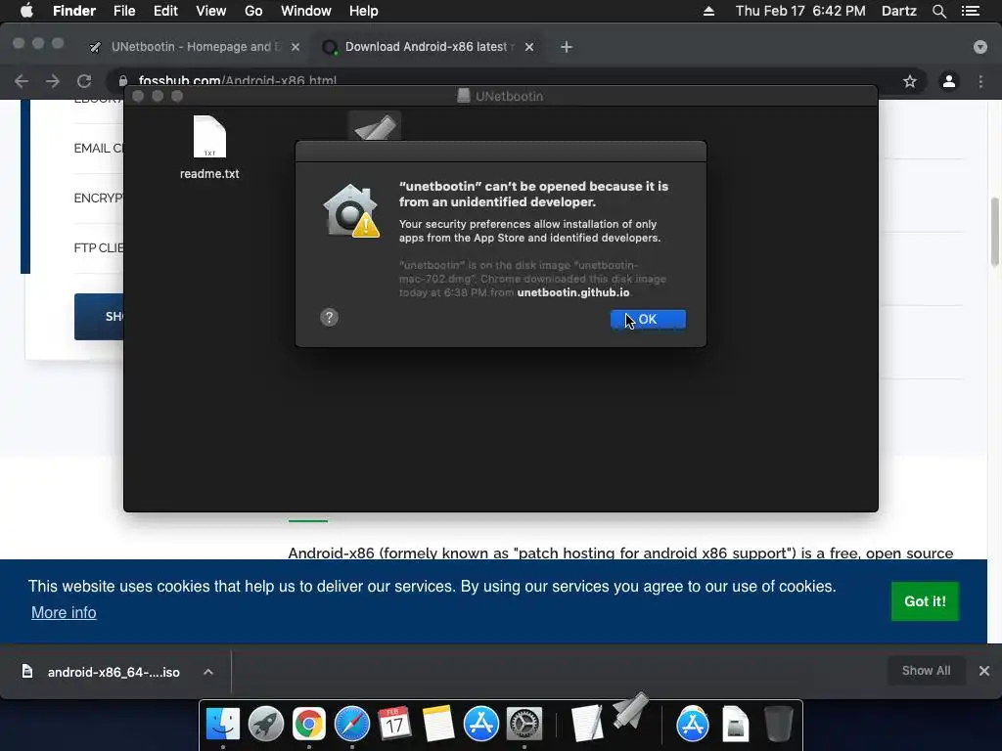Open the disk image item in Dock
The image size is (1002, 751).
(736, 724)
